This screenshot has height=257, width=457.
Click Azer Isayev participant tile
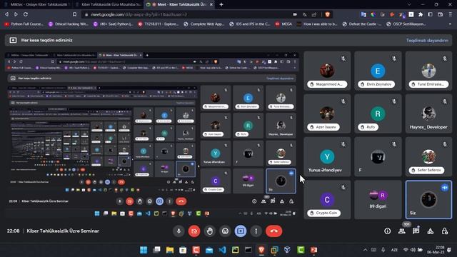327,114
